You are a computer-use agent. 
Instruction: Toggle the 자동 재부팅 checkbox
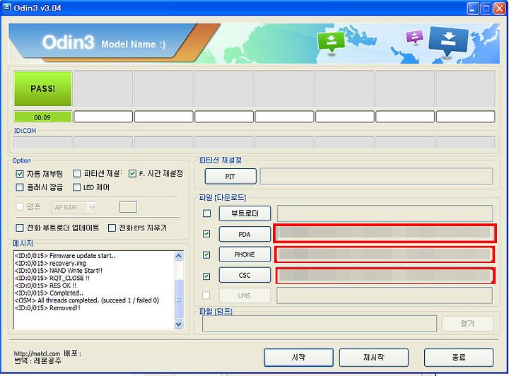click(20, 174)
